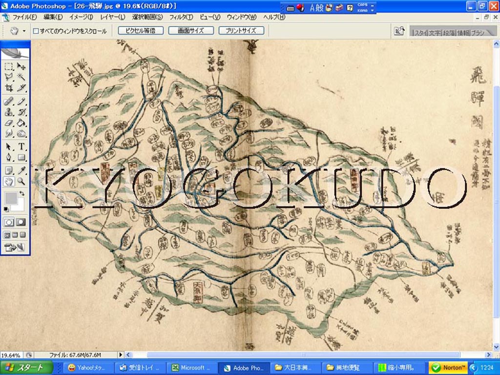The height and width of the screenshot is (375, 500).
Task: Click the horizontal scrollbar thumb
Action: 303,354
